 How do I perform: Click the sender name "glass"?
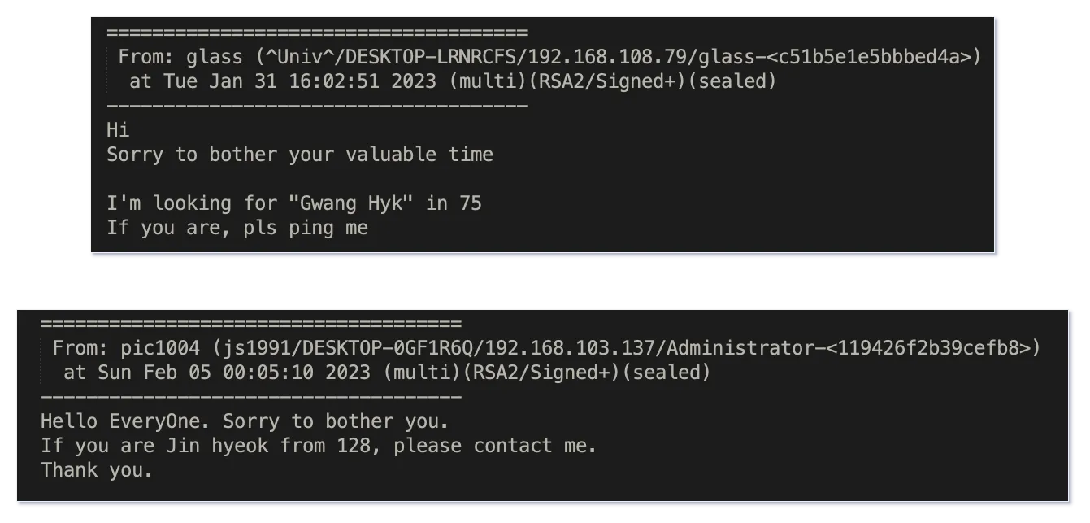tap(215, 57)
